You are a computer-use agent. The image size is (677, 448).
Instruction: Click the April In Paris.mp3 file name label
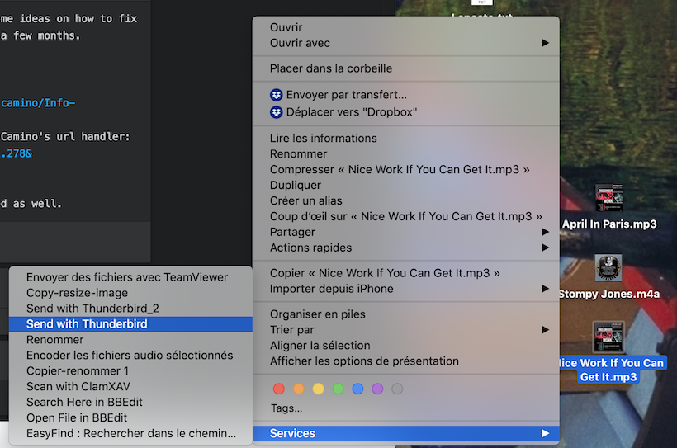(x=609, y=224)
